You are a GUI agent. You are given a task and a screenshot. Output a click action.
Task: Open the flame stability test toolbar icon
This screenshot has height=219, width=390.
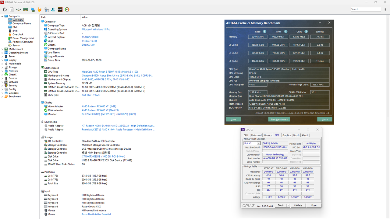coord(40,9)
